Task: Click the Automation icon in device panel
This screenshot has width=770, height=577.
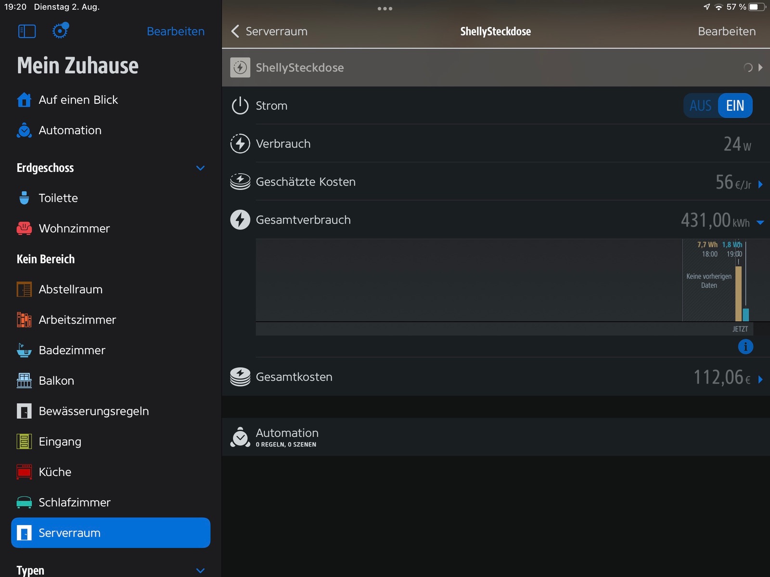Action: (240, 437)
